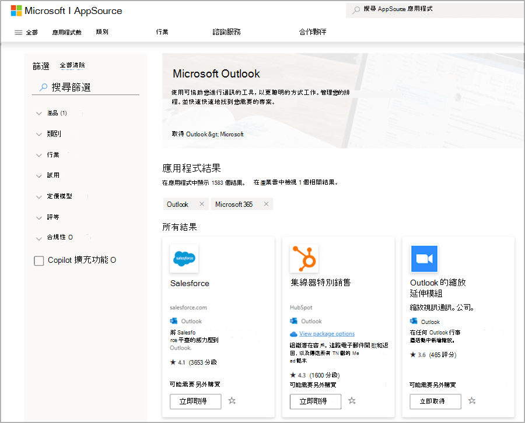Click 立即取得 for HubSpot app
Image resolution: width=525 pixels, height=423 pixels.
[316, 401]
